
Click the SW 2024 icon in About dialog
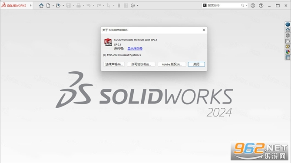108,42
